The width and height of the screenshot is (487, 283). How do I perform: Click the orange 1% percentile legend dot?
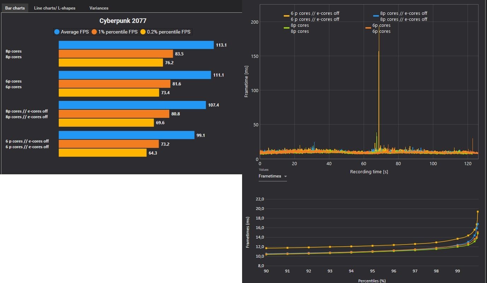coord(94,32)
